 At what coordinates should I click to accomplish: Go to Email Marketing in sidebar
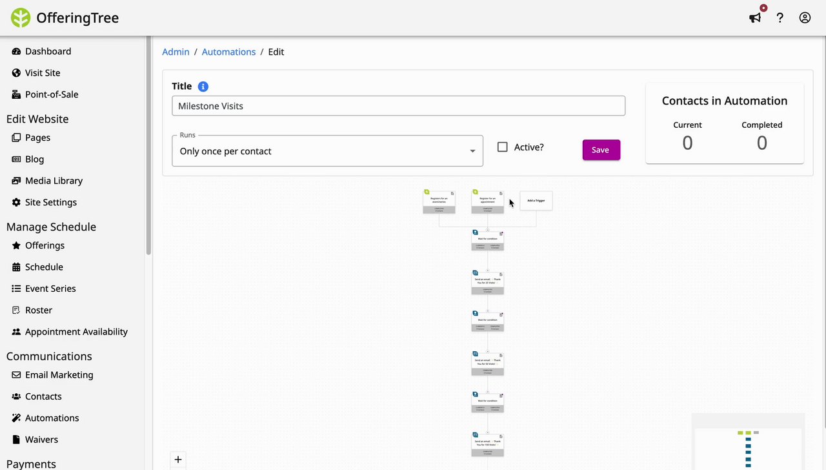coord(59,374)
